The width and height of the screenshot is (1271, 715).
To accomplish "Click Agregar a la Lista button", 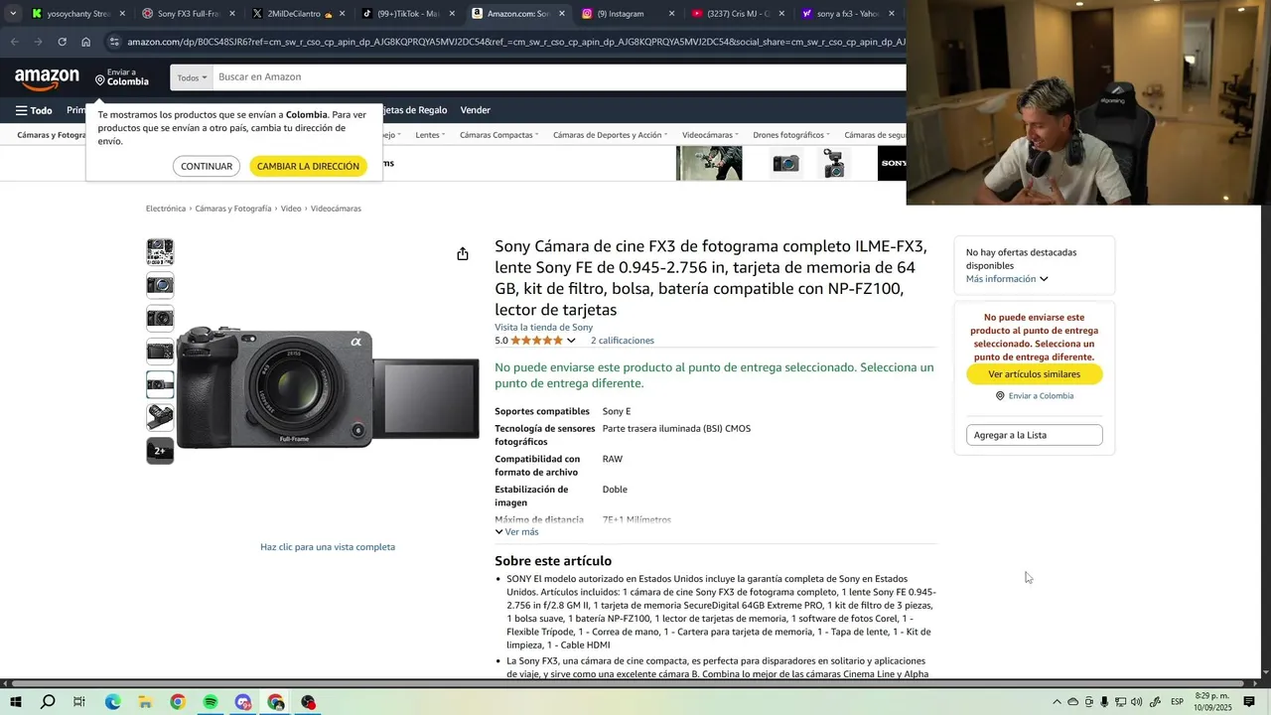I will point(1034,435).
